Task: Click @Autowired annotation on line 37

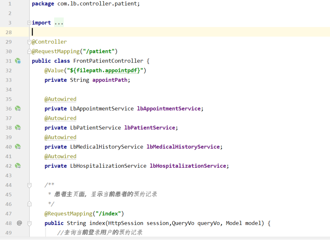Action: [60, 118]
